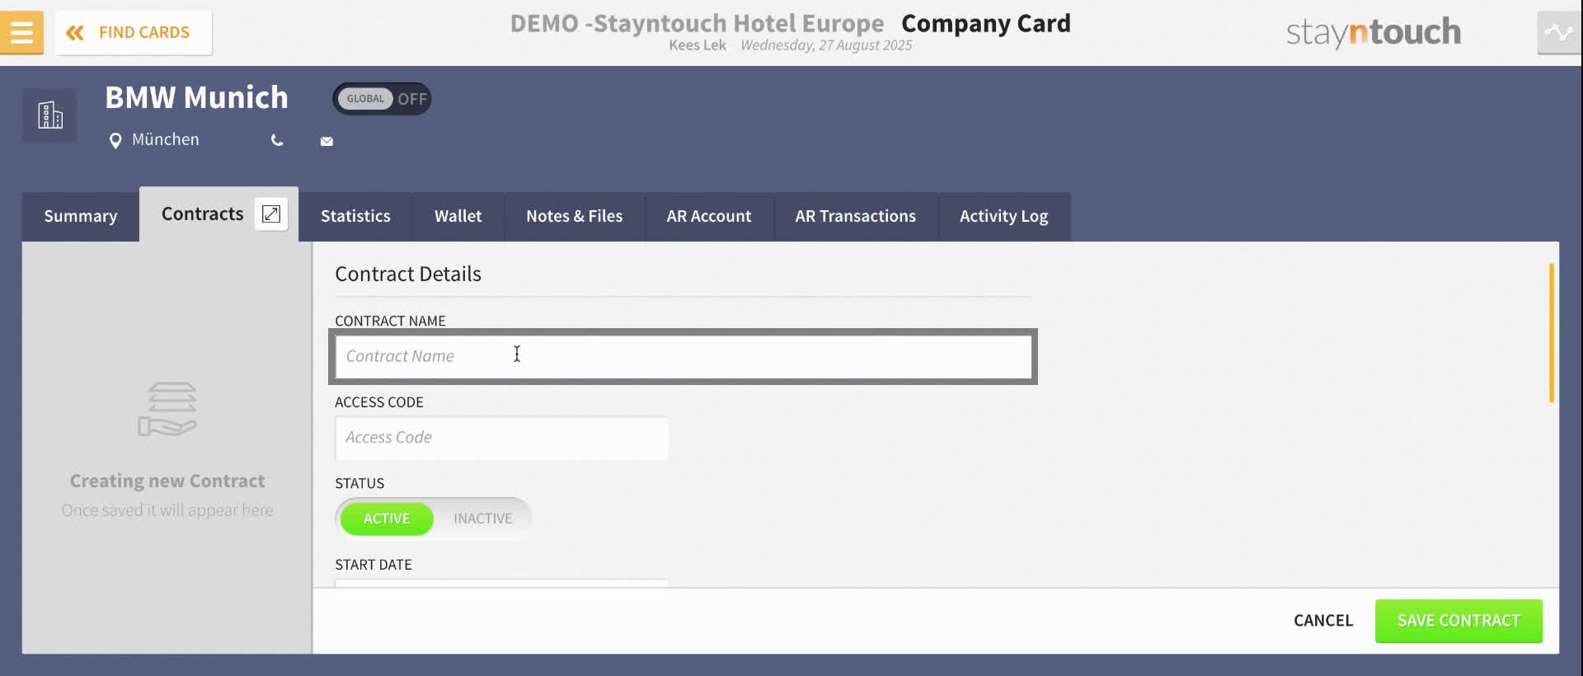The image size is (1583, 676).
Task: Click the company building icon
Action: [49, 115]
